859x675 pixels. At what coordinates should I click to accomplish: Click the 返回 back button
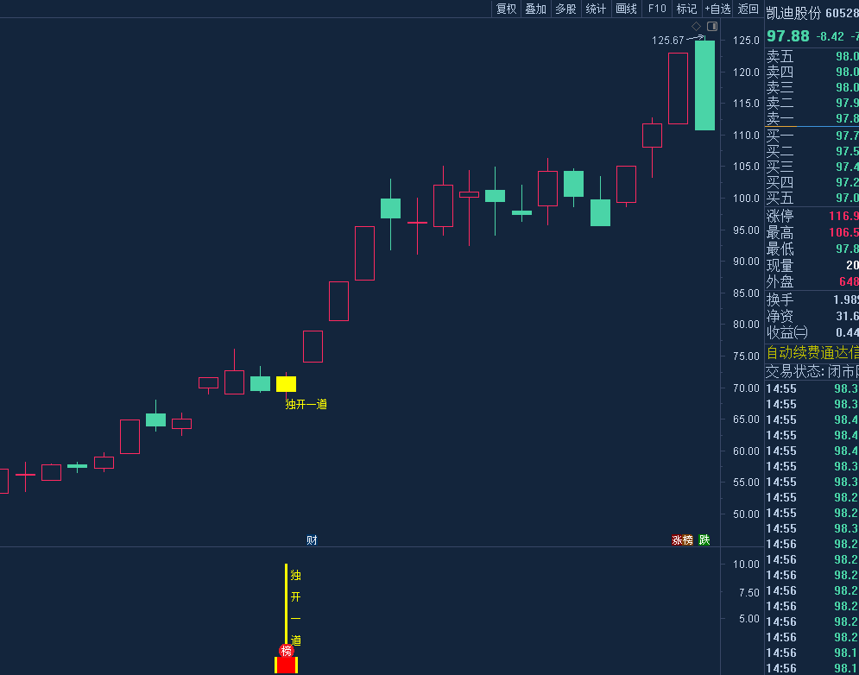748,9
